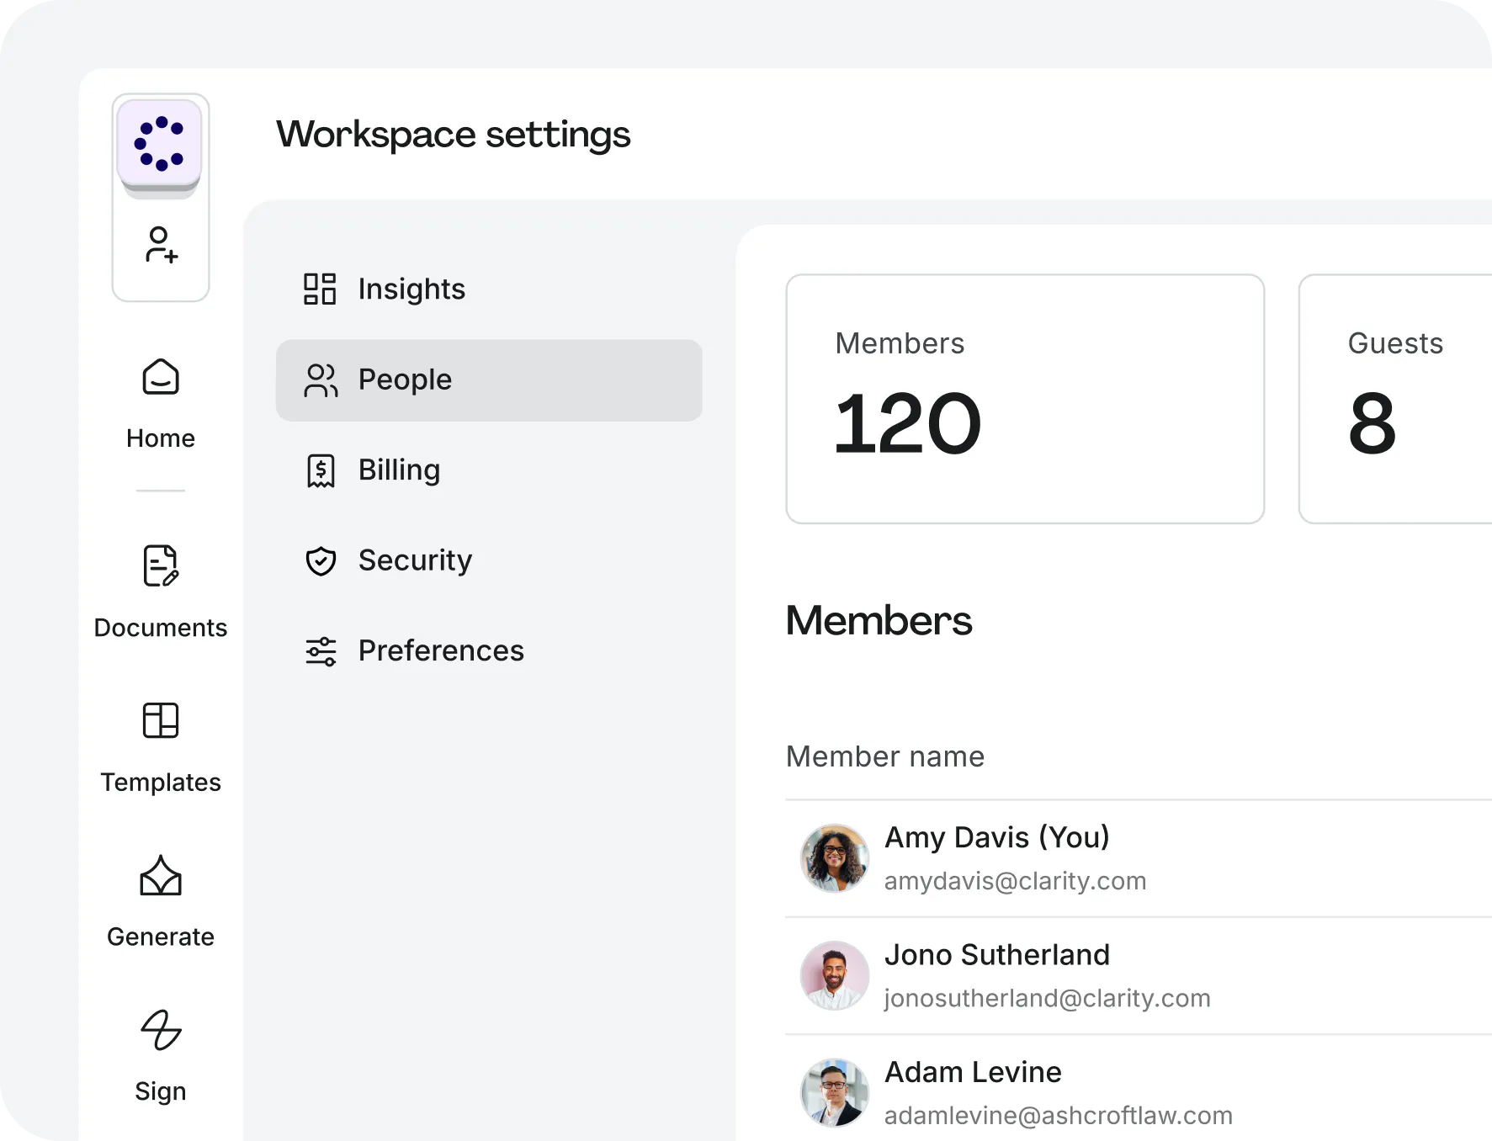The width and height of the screenshot is (1492, 1141).
Task: Select the People settings tab
Action: (488, 380)
